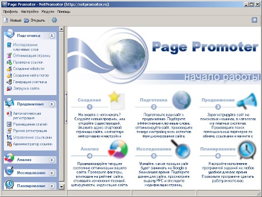Click the Планирование section clock icon

pyautogui.click(x=9, y=184)
